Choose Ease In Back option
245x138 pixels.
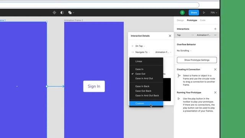(x=146, y=86)
